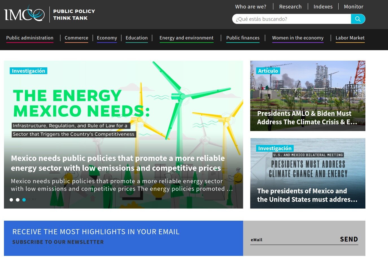Select the first carousel slide dot
The width and height of the screenshot is (388, 259).
11,200
